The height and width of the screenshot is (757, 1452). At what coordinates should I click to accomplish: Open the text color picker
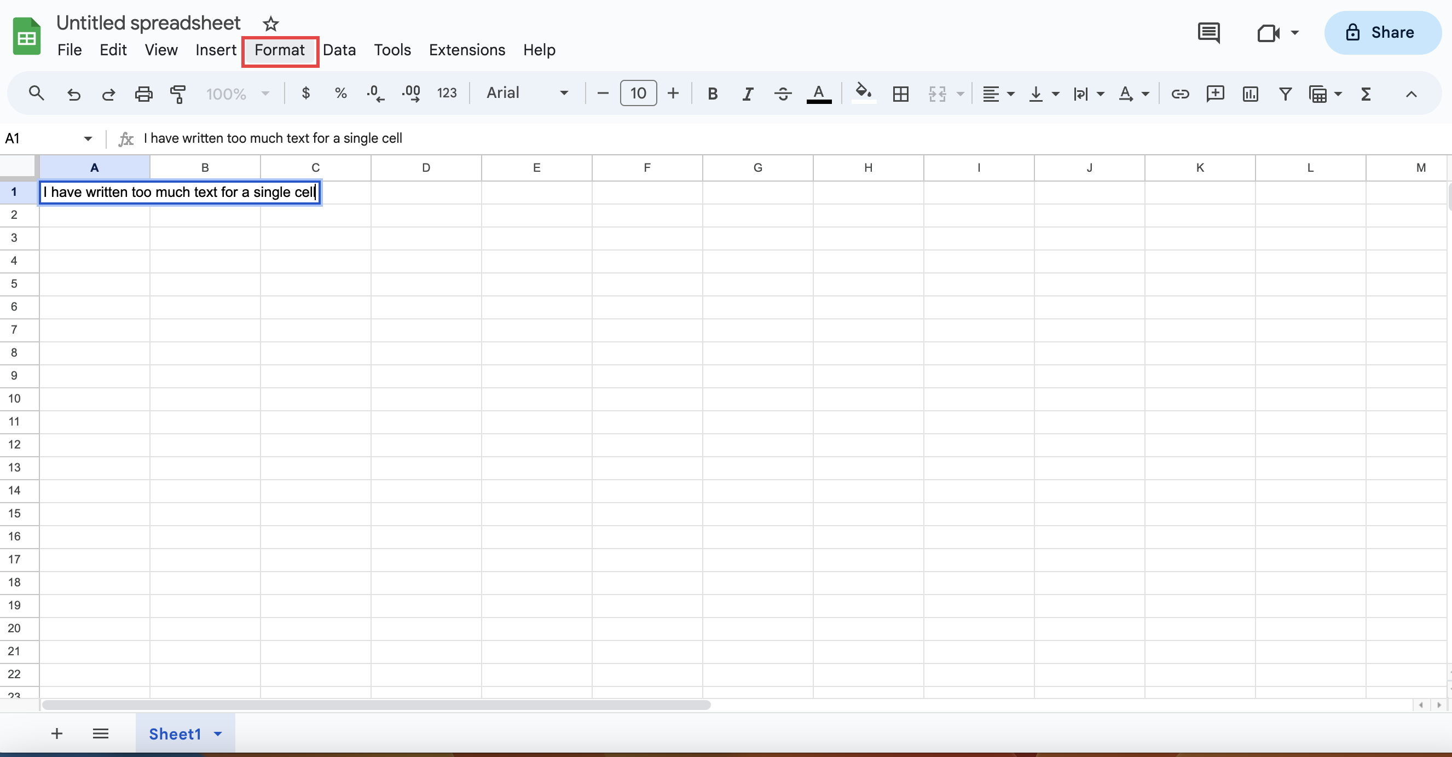(819, 94)
